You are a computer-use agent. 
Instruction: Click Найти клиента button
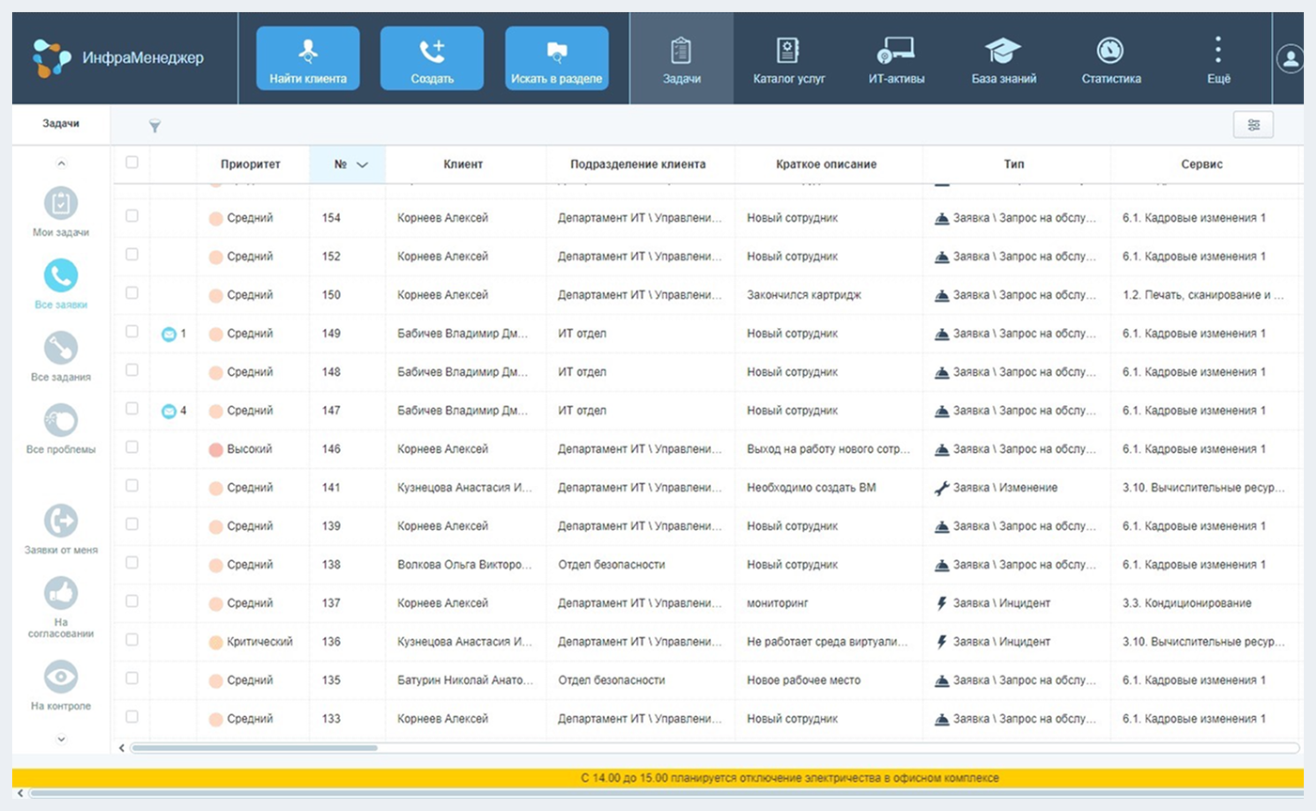[308, 58]
